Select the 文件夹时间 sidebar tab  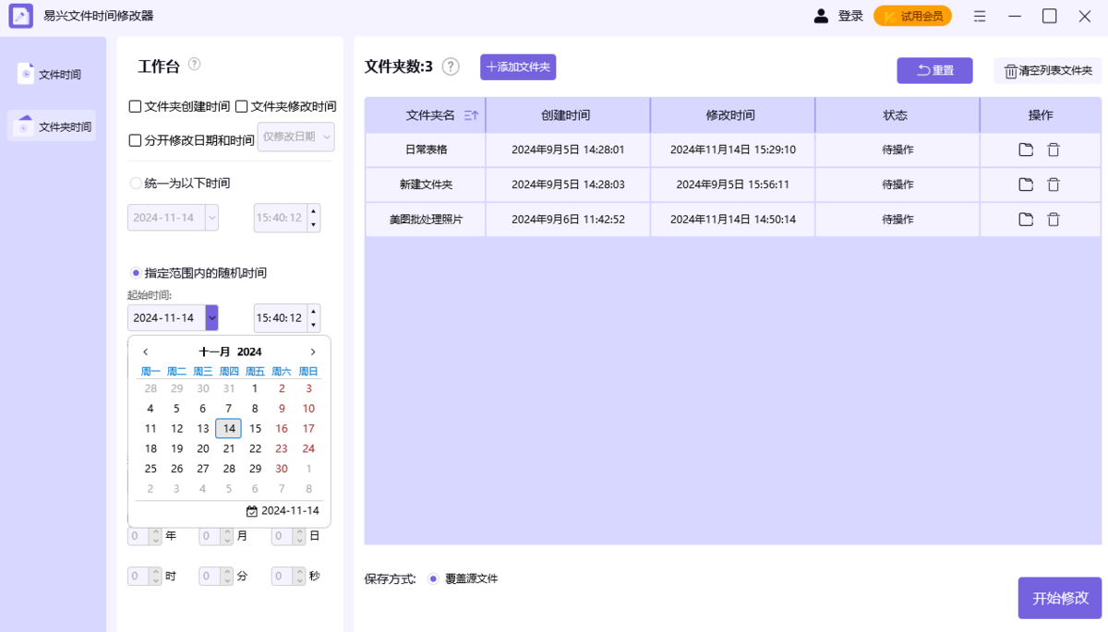click(x=51, y=126)
